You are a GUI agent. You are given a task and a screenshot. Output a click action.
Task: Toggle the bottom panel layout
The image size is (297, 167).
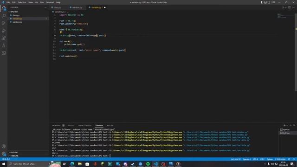point(265,2)
